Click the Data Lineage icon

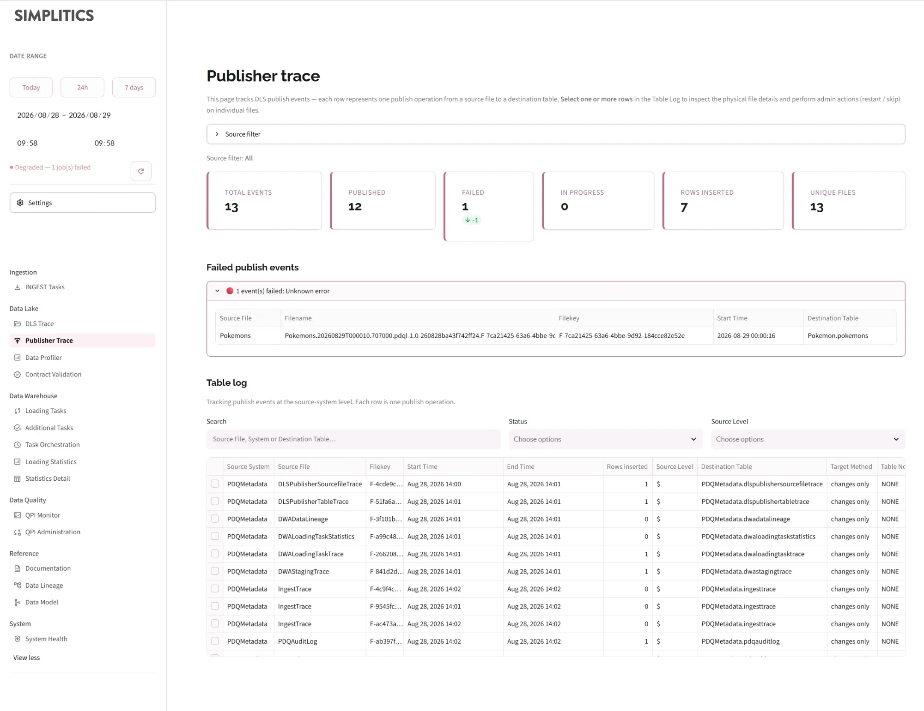[x=17, y=585]
